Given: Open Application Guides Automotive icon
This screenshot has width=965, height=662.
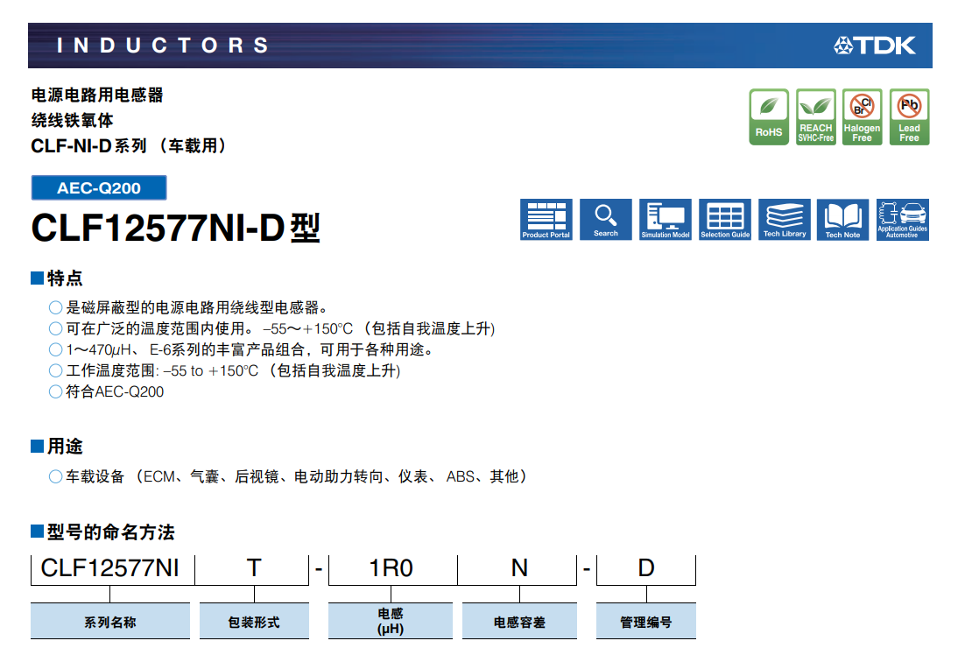Looking at the screenshot, I should pyautogui.click(x=903, y=220).
